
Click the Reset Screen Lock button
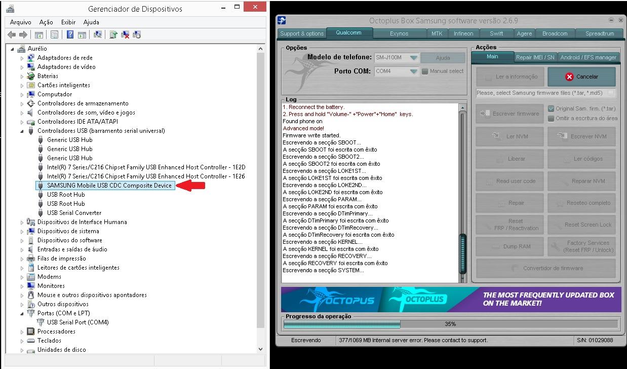[x=581, y=225]
